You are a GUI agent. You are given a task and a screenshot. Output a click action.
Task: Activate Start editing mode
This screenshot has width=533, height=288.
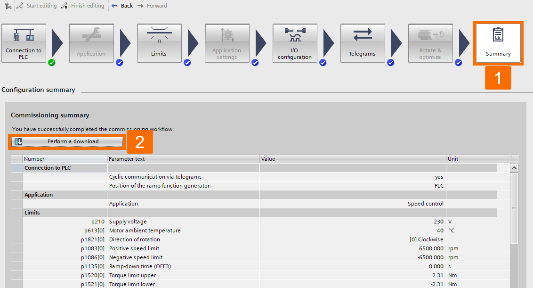tap(38, 5)
